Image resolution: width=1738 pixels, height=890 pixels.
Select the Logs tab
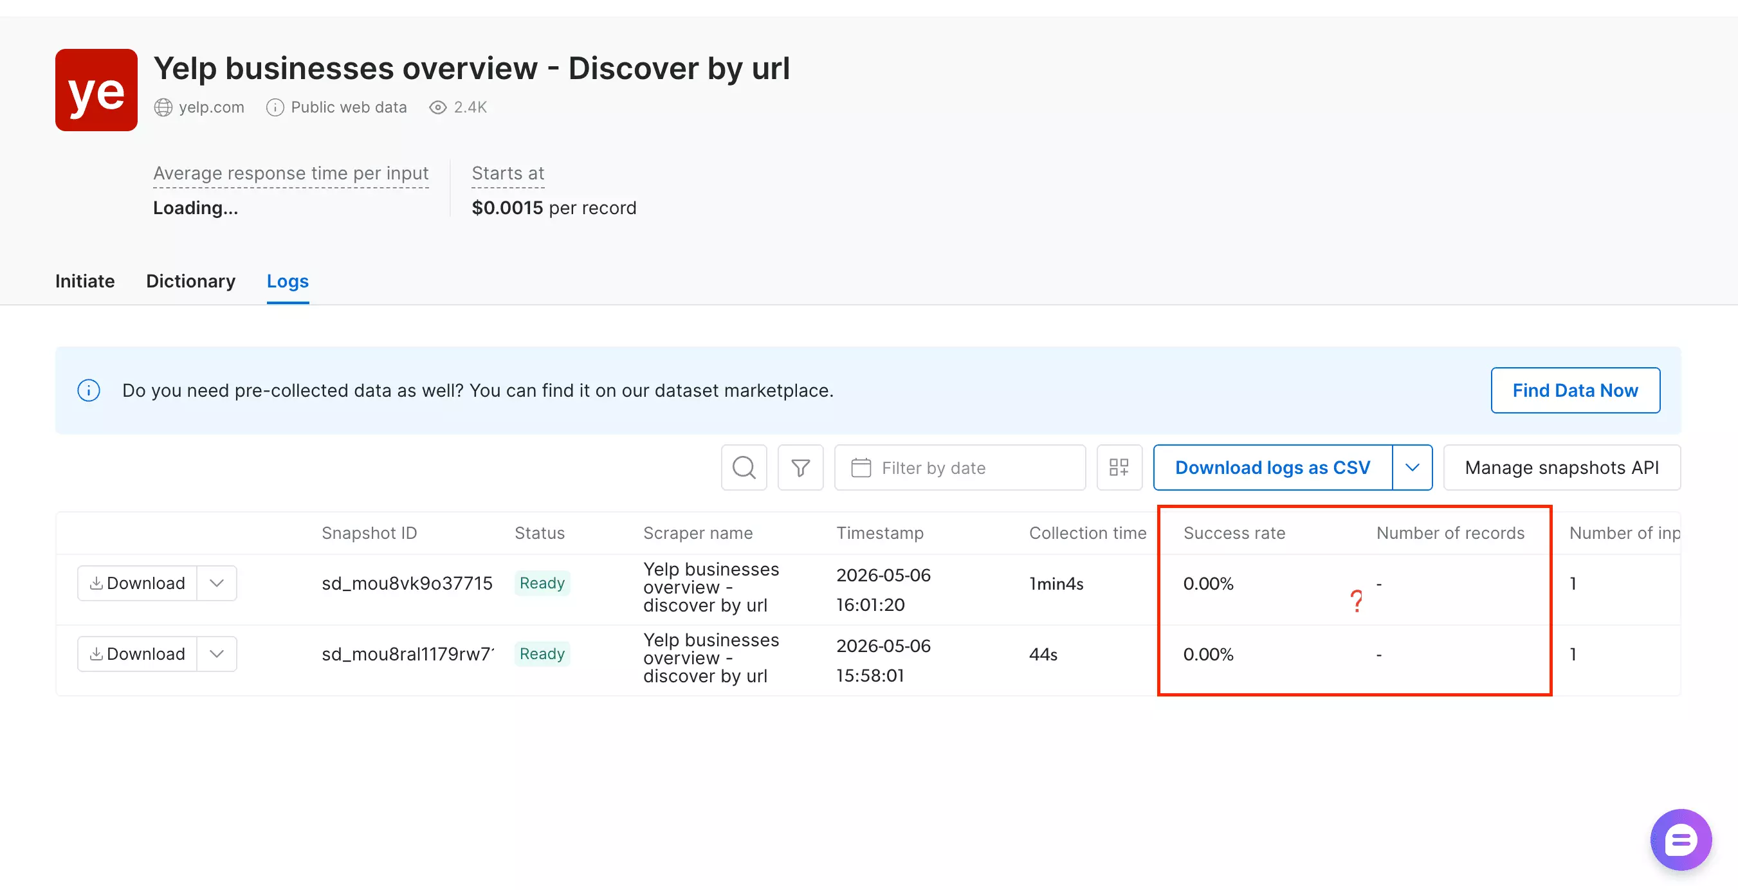288,281
